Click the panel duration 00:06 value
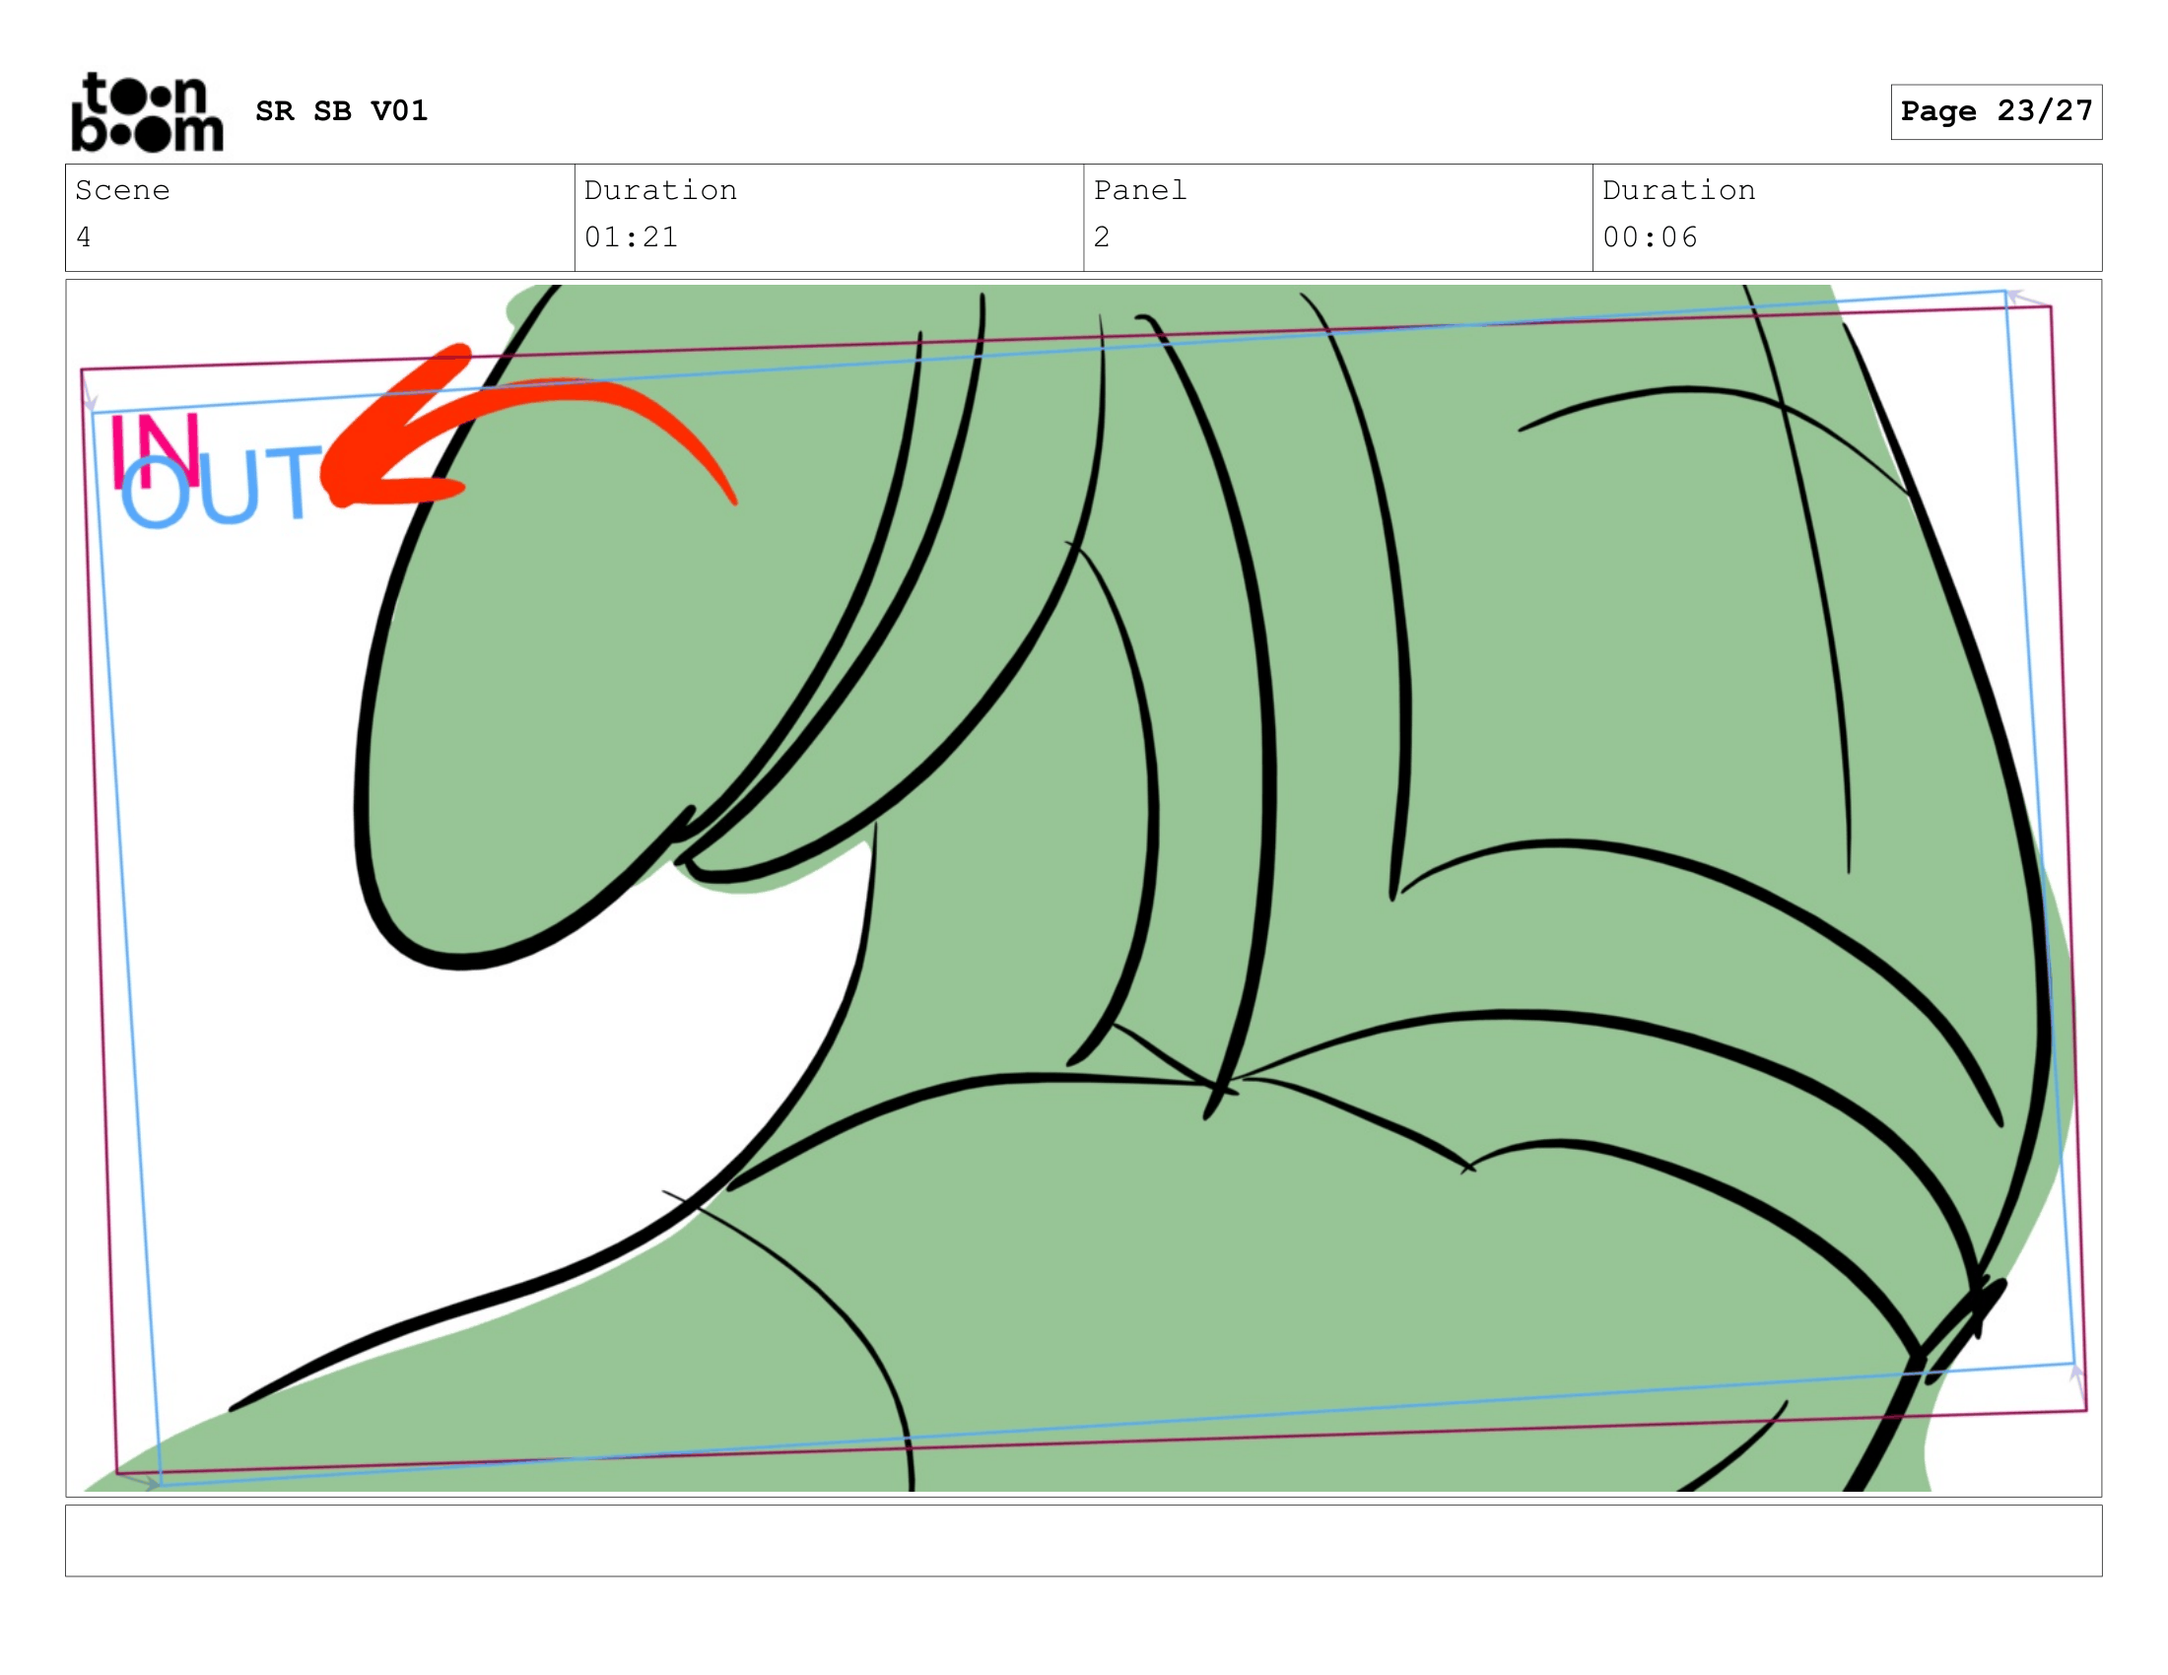This screenshot has height=1675, width=2168. 1650,237
